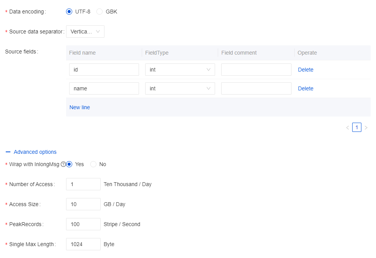
Task: Click Field comment input for name row
Action: 256,88
